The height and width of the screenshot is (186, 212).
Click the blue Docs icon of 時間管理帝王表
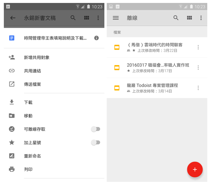(12, 38)
